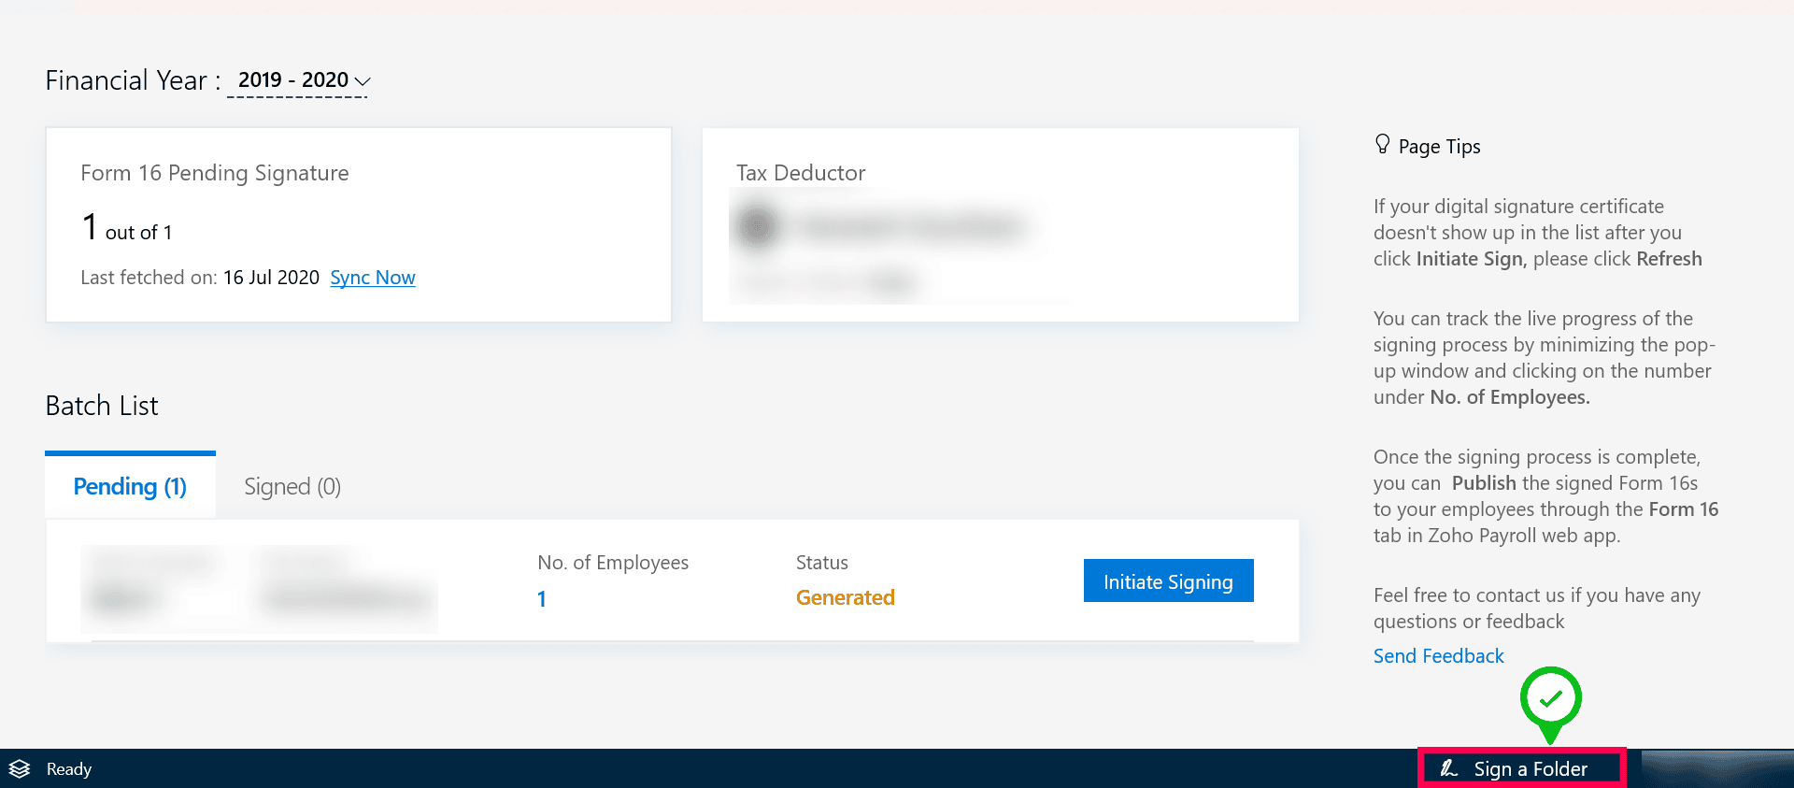This screenshot has height=788, width=1794.
Task: Click the Sync Now link
Action: click(x=372, y=278)
